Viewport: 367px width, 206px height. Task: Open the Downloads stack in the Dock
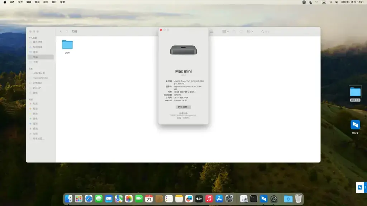[x=288, y=199]
